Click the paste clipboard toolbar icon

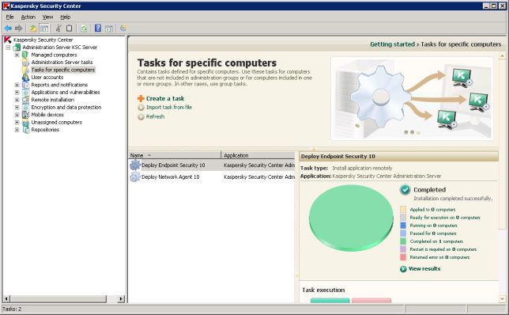pos(69,28)
